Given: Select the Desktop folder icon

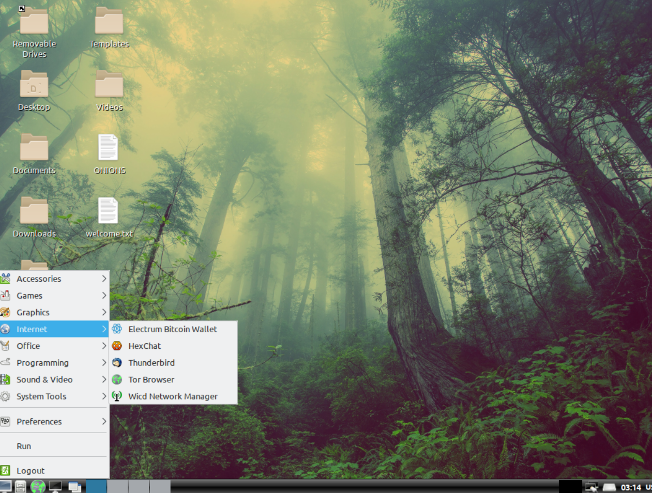Looking at the screenshot, I should click(34, 84).
